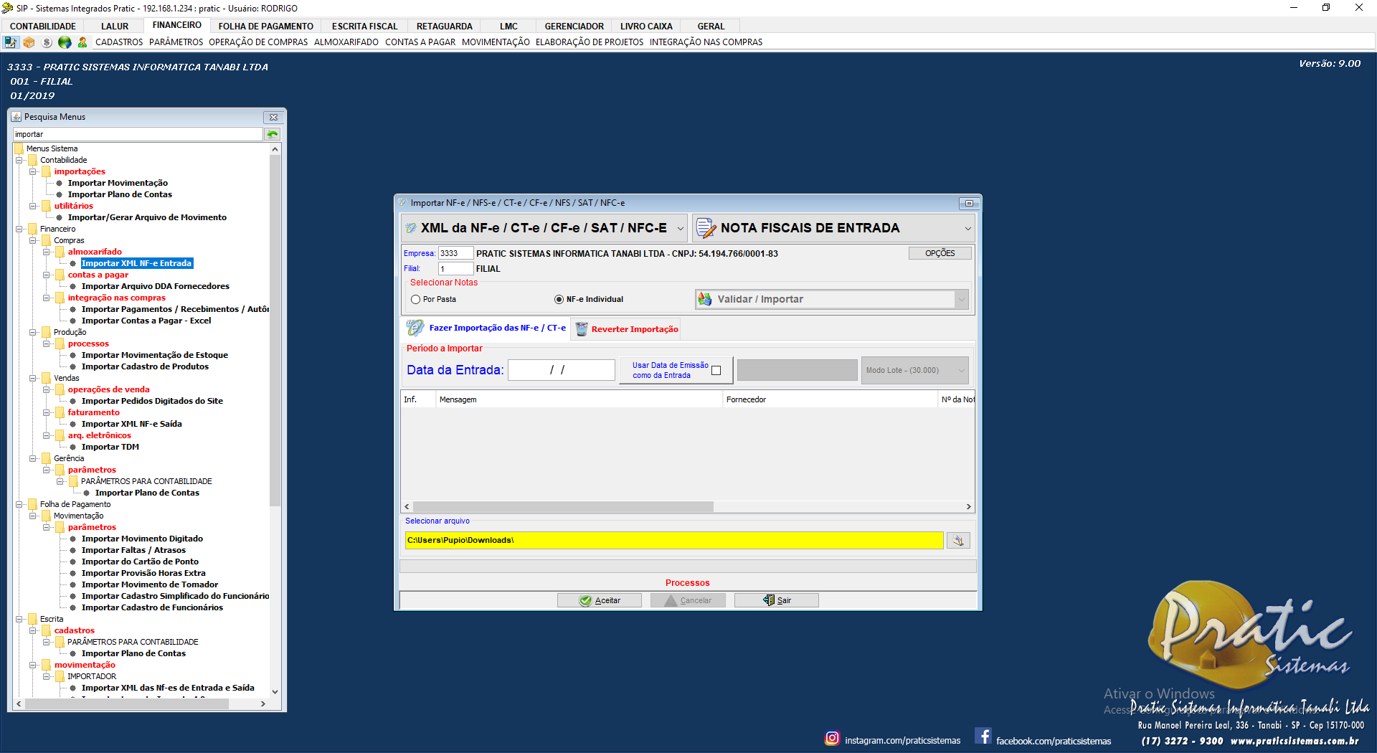Browse for file using folder icon button
The image size is (1377, 753).
(x=958, y=541)
